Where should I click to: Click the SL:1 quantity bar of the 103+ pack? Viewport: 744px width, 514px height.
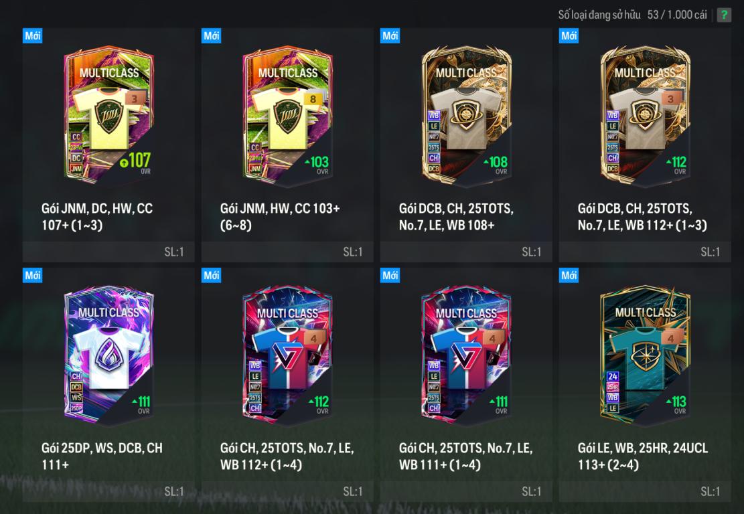tap(287, 252)
